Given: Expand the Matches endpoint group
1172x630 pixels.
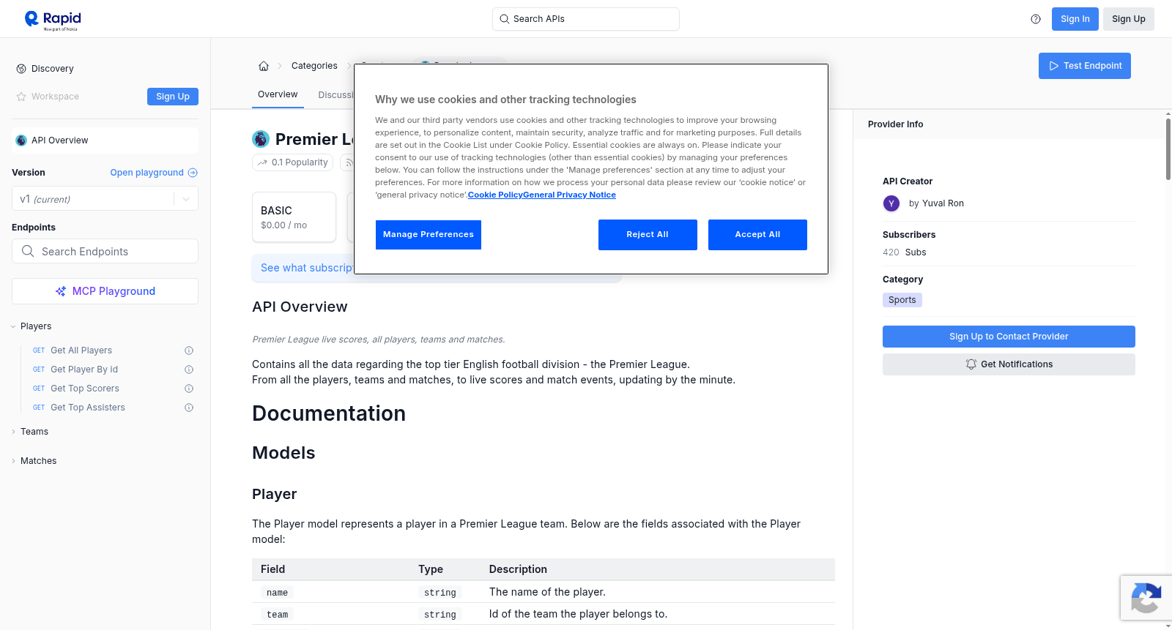Looking at the screenshot, I should [x=34, y=461].
